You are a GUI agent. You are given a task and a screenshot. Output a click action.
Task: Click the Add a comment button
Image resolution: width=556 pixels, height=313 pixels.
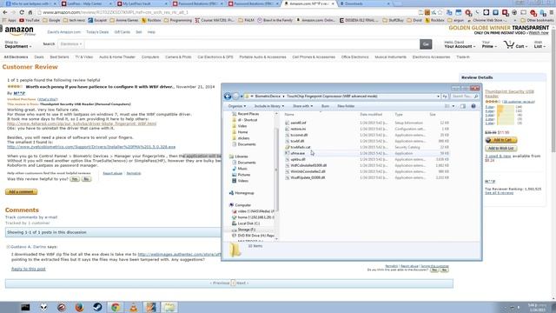pos(21,192)
